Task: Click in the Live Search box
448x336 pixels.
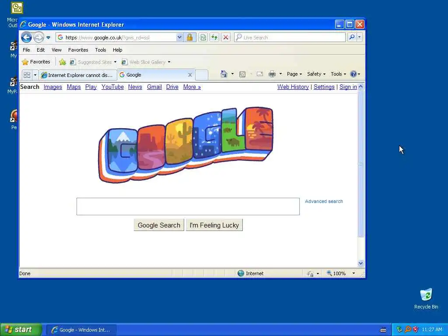Action: click(x=290, y=38)
